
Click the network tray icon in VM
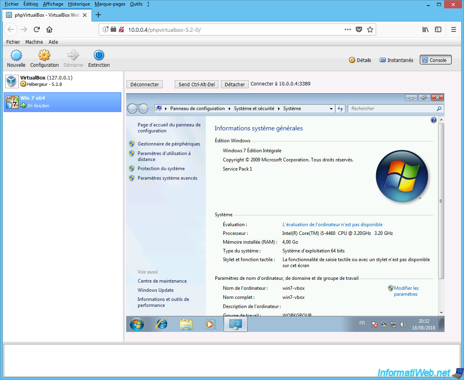[x=393, y=324]
